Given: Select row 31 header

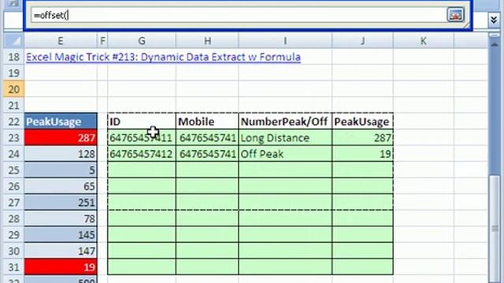Looking at the screenshot, I should 13,267.
